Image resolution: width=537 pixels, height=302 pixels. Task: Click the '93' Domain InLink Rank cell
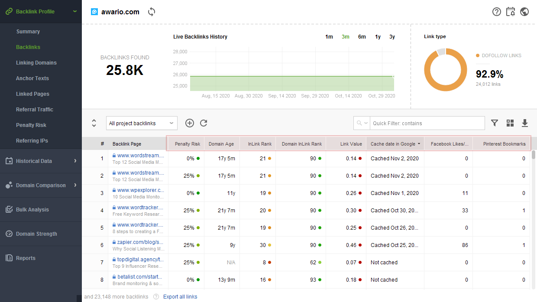(313, 280)
